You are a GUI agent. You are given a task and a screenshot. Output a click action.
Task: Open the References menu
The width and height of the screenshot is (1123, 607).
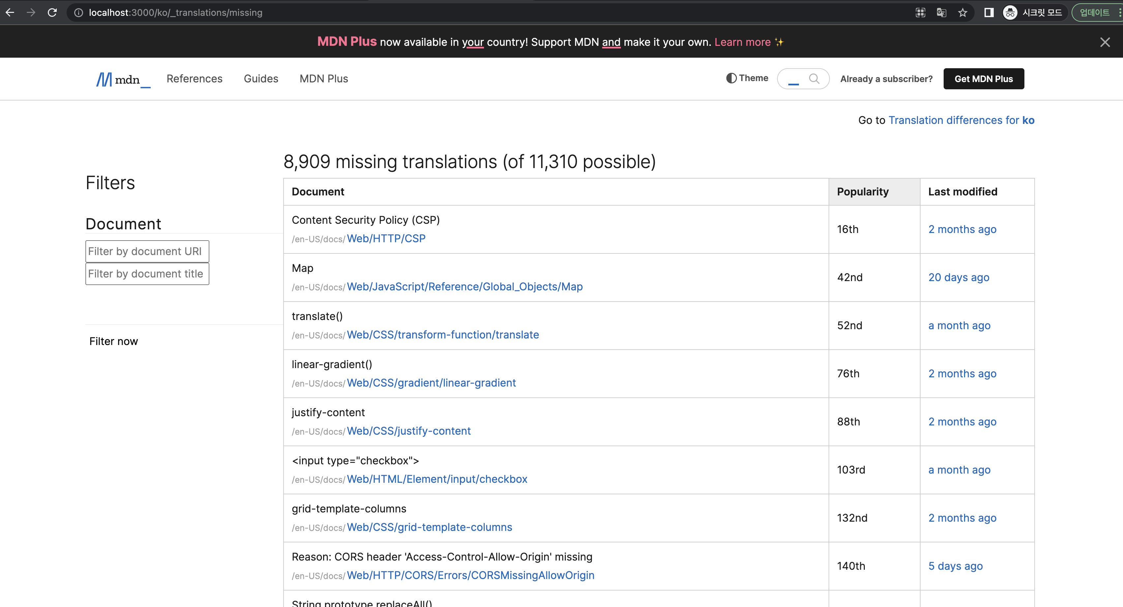(195, 79)
